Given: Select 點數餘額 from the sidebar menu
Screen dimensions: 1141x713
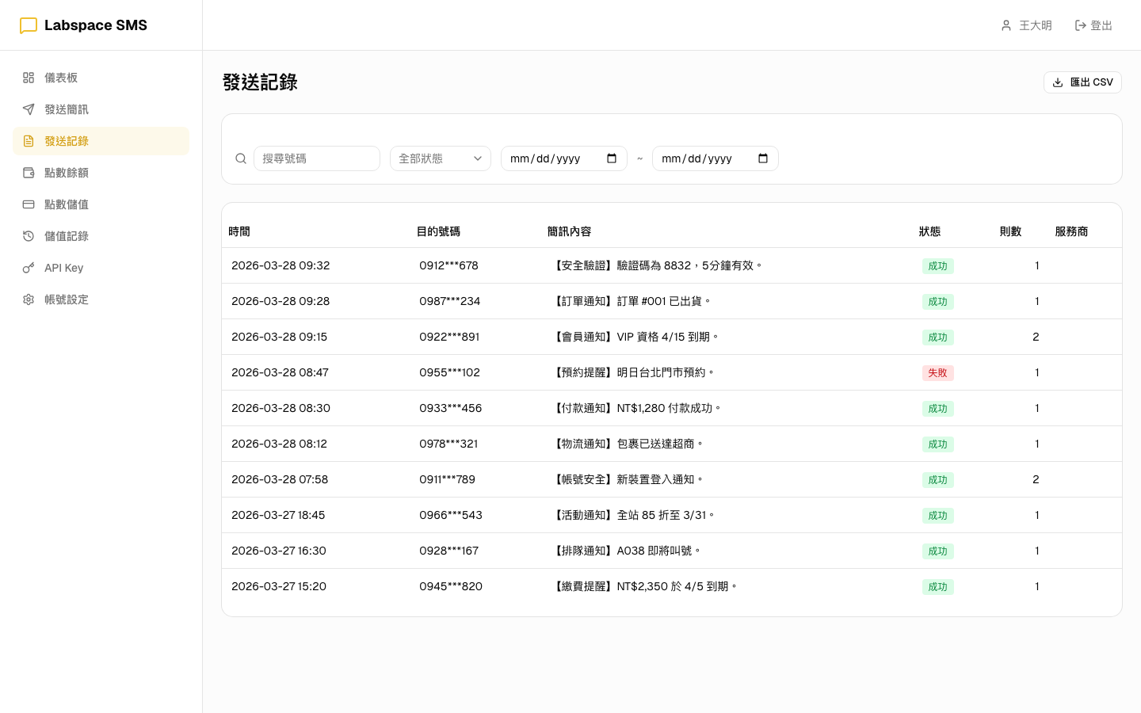Looking at the screenshot, I should click(x=67, y=173).
